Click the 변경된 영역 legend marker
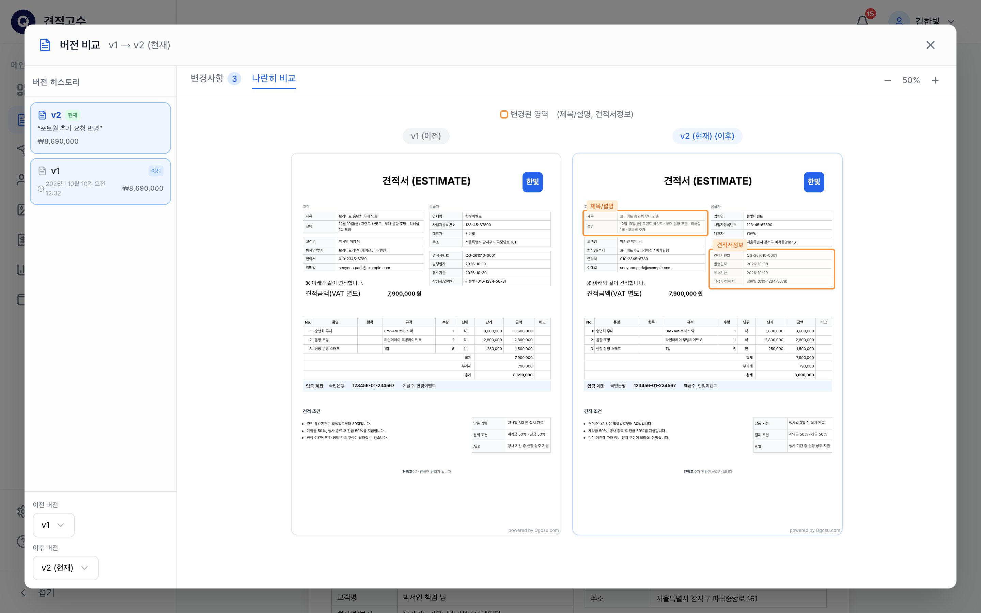981x613 pixels. (x=504, y=114)
